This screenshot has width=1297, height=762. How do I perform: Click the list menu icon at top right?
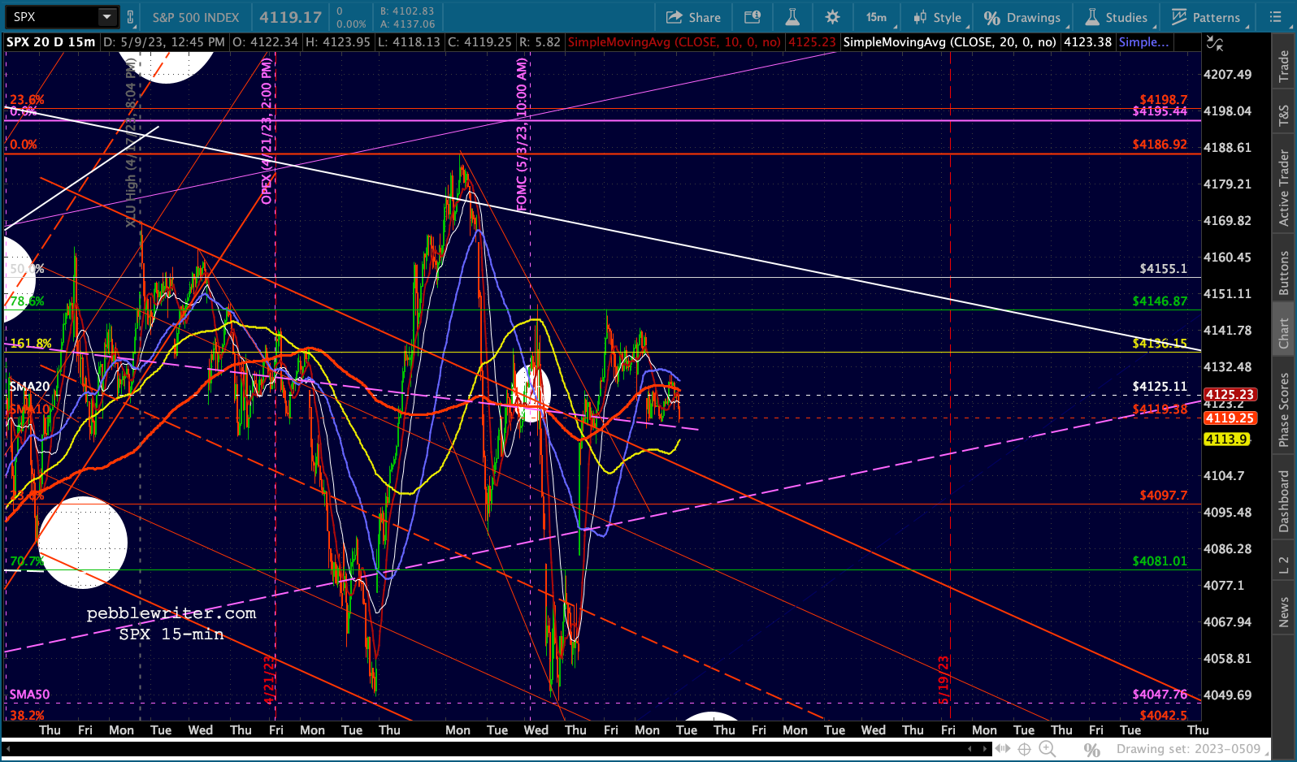pyautogui.click(x=1274, y=17)
